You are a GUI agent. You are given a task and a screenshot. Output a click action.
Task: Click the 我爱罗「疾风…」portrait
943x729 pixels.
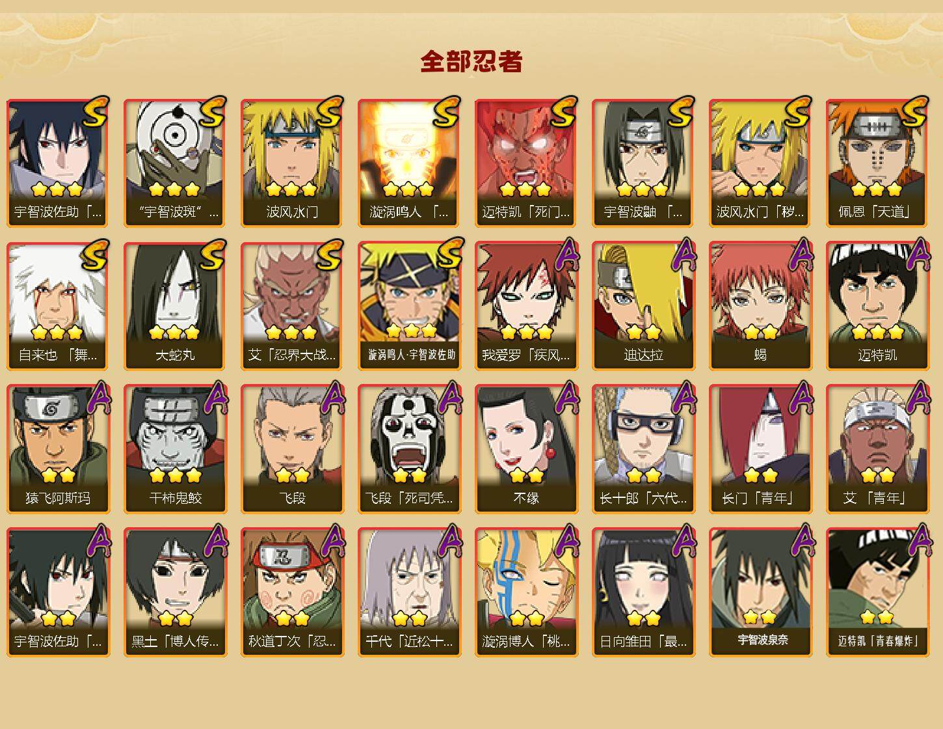coord(525,306)
